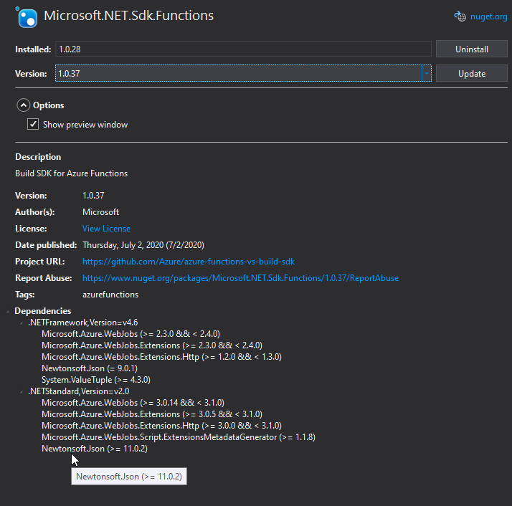Image resolution: width=512 pixels, height=506 pixels.
Task: Open the nuget.org link
Action: (x=488, y=16)
